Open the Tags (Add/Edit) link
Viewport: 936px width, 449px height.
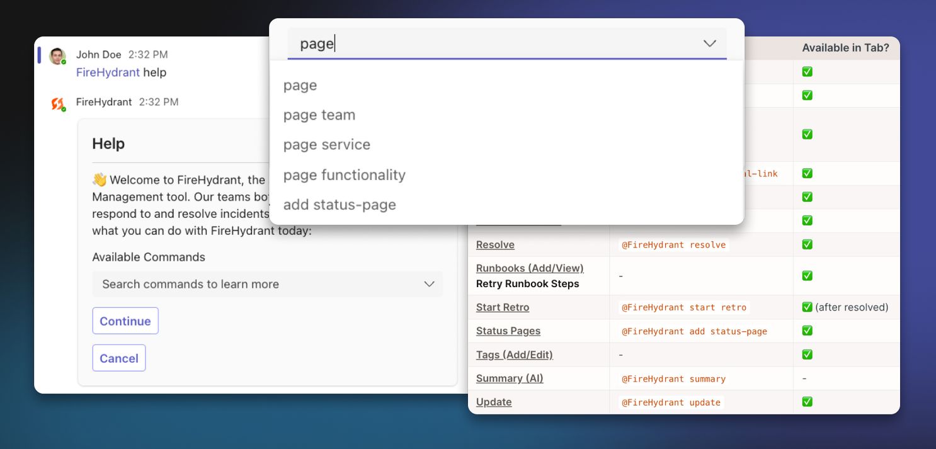pos(515,355)
